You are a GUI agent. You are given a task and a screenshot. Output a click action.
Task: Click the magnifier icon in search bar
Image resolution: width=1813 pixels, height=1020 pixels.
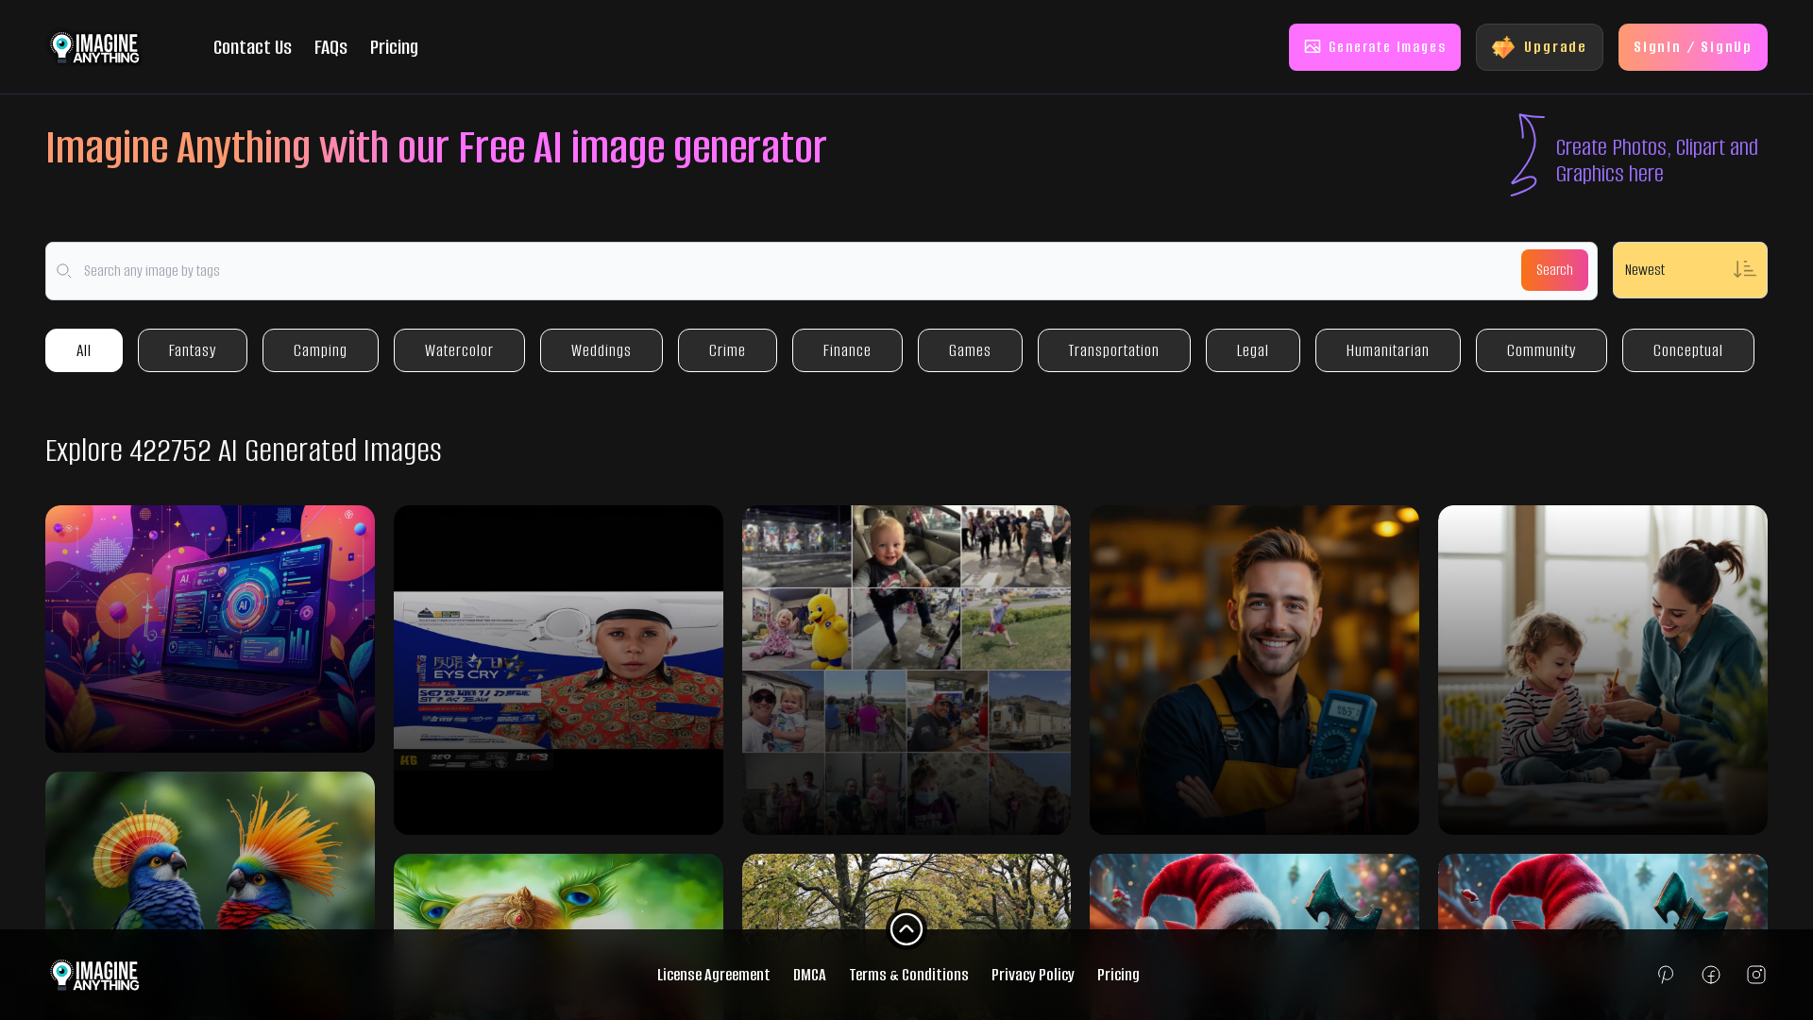[64, 271]
